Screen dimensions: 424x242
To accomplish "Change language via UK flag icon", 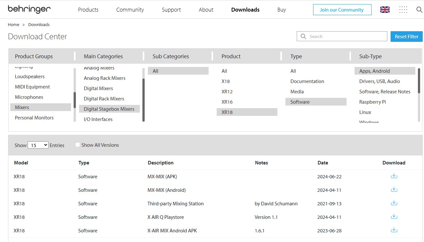I will click(x=385, y=10).
